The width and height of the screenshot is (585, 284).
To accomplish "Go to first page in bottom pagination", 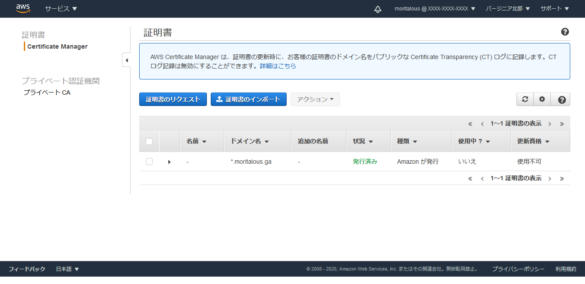I will 470,178.
